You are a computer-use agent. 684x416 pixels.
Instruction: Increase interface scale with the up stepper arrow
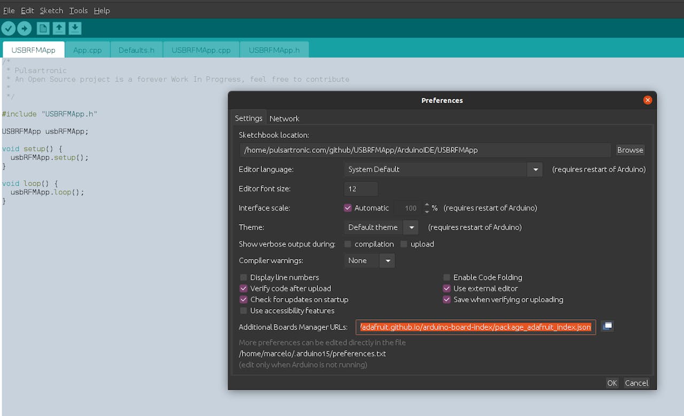tap(426, 205)
